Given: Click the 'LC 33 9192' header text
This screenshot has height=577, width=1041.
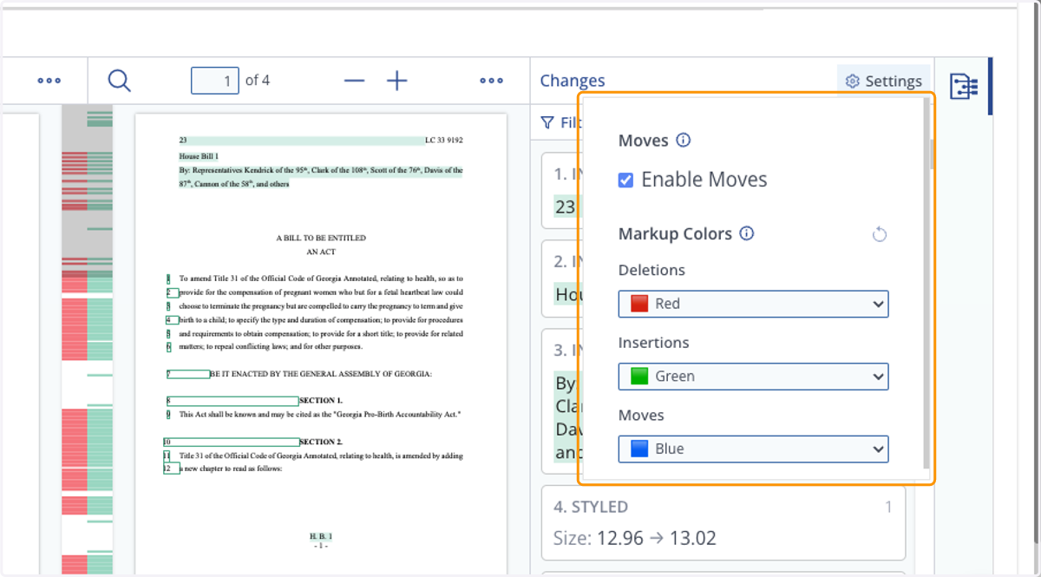Looking at the screenshot, I should click(x=444, y=140).
